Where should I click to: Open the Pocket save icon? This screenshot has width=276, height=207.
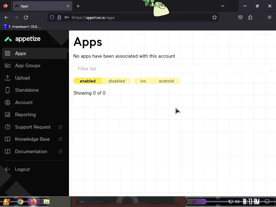(240, 17)
